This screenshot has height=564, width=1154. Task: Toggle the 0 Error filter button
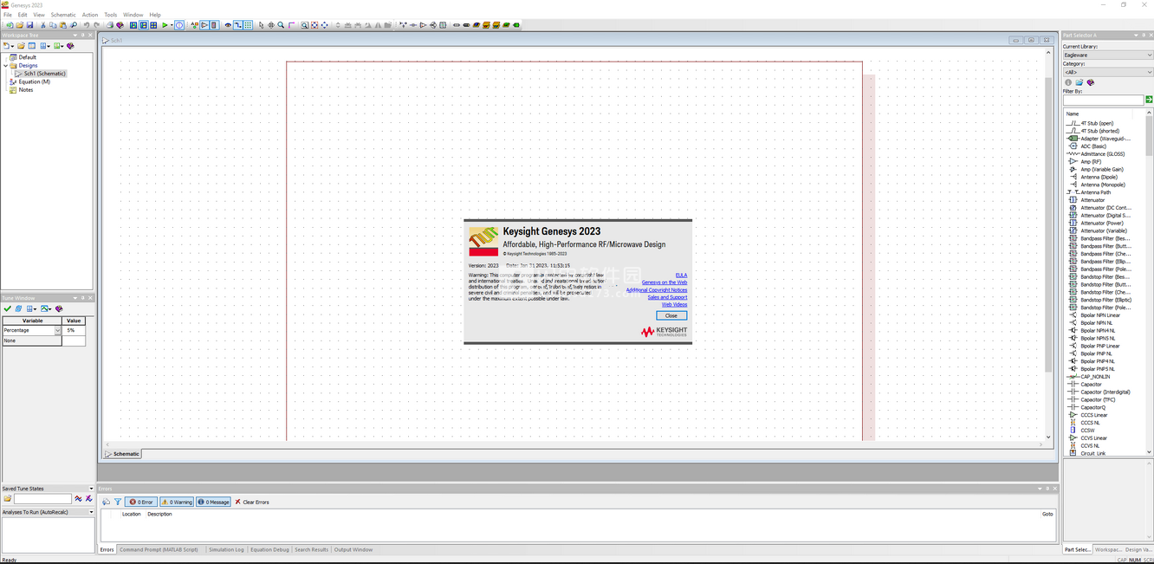pyautogui.click(x=141, y=502)
